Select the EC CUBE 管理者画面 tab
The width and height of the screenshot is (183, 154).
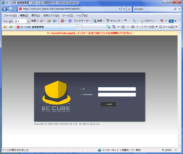point(46,27)
